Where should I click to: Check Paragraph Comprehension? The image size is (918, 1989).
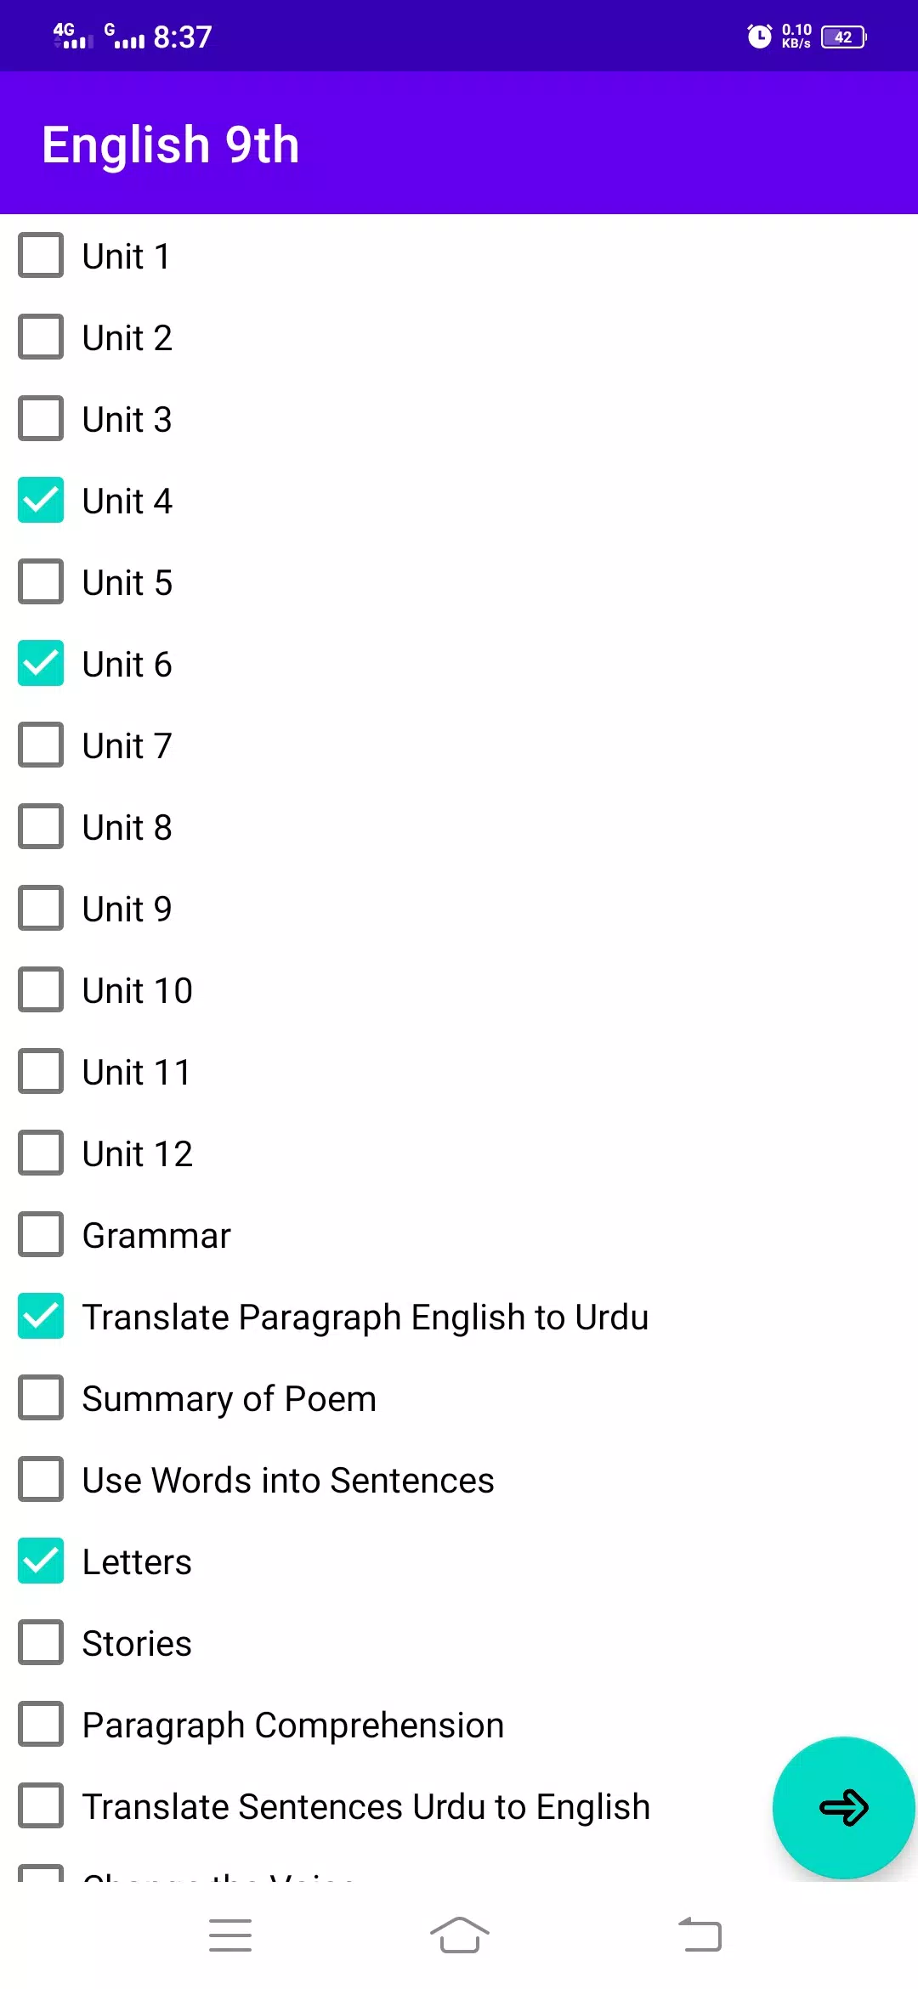point(41,1724)
